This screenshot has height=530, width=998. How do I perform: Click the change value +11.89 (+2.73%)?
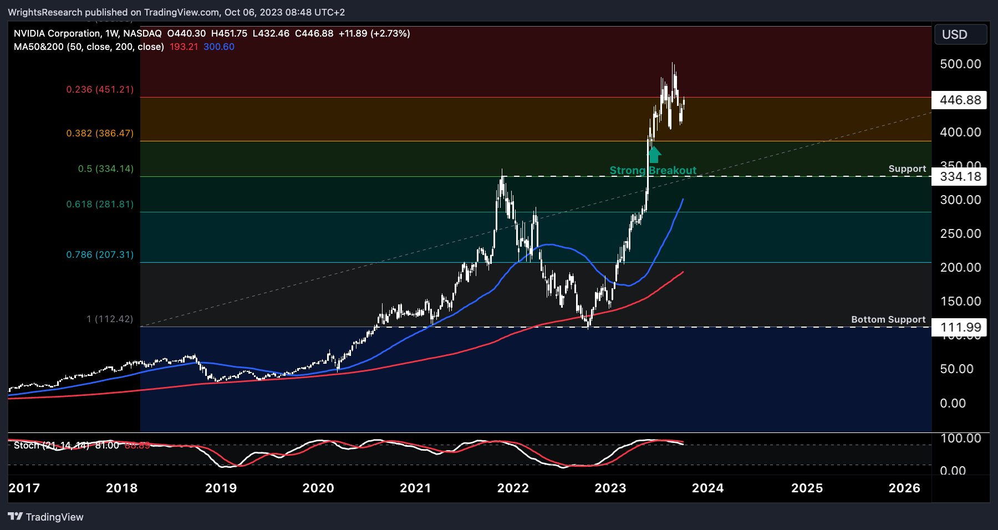point(374,33)
